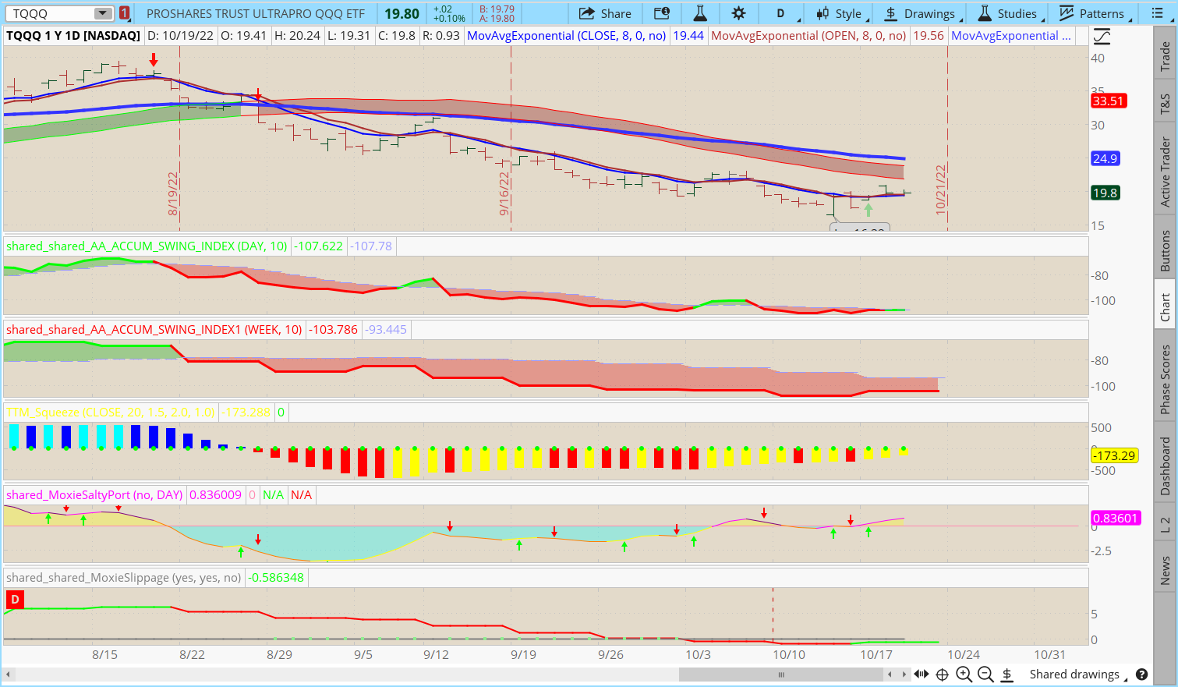Click the zoom in magnifier icon

click(x=964, y=675)
